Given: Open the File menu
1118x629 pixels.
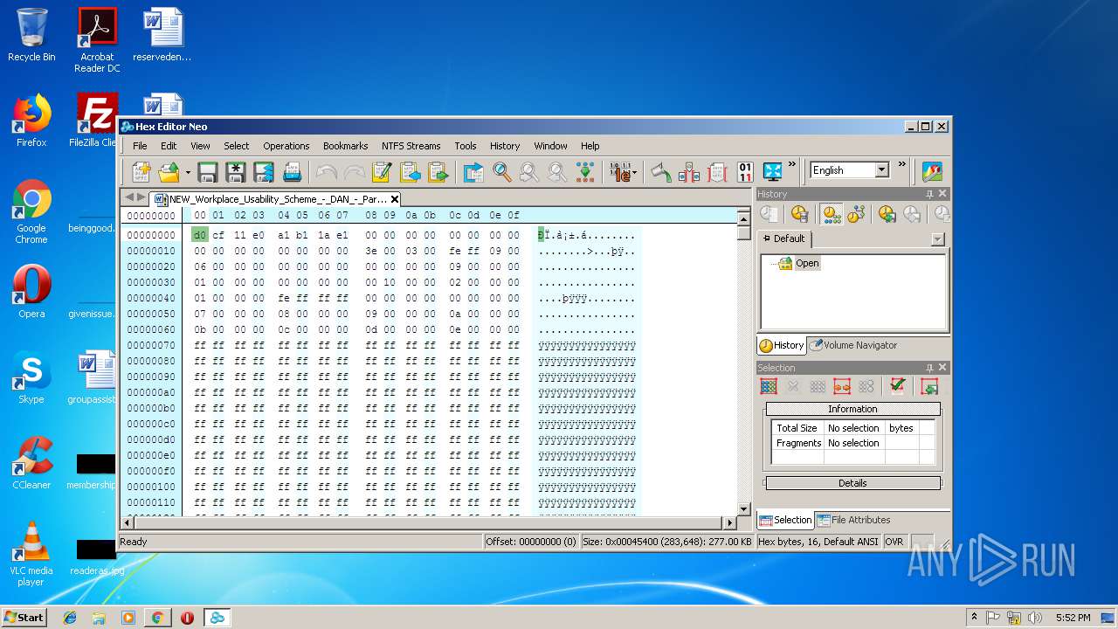Looking at the screenshot, I should [x=140, y=146].
